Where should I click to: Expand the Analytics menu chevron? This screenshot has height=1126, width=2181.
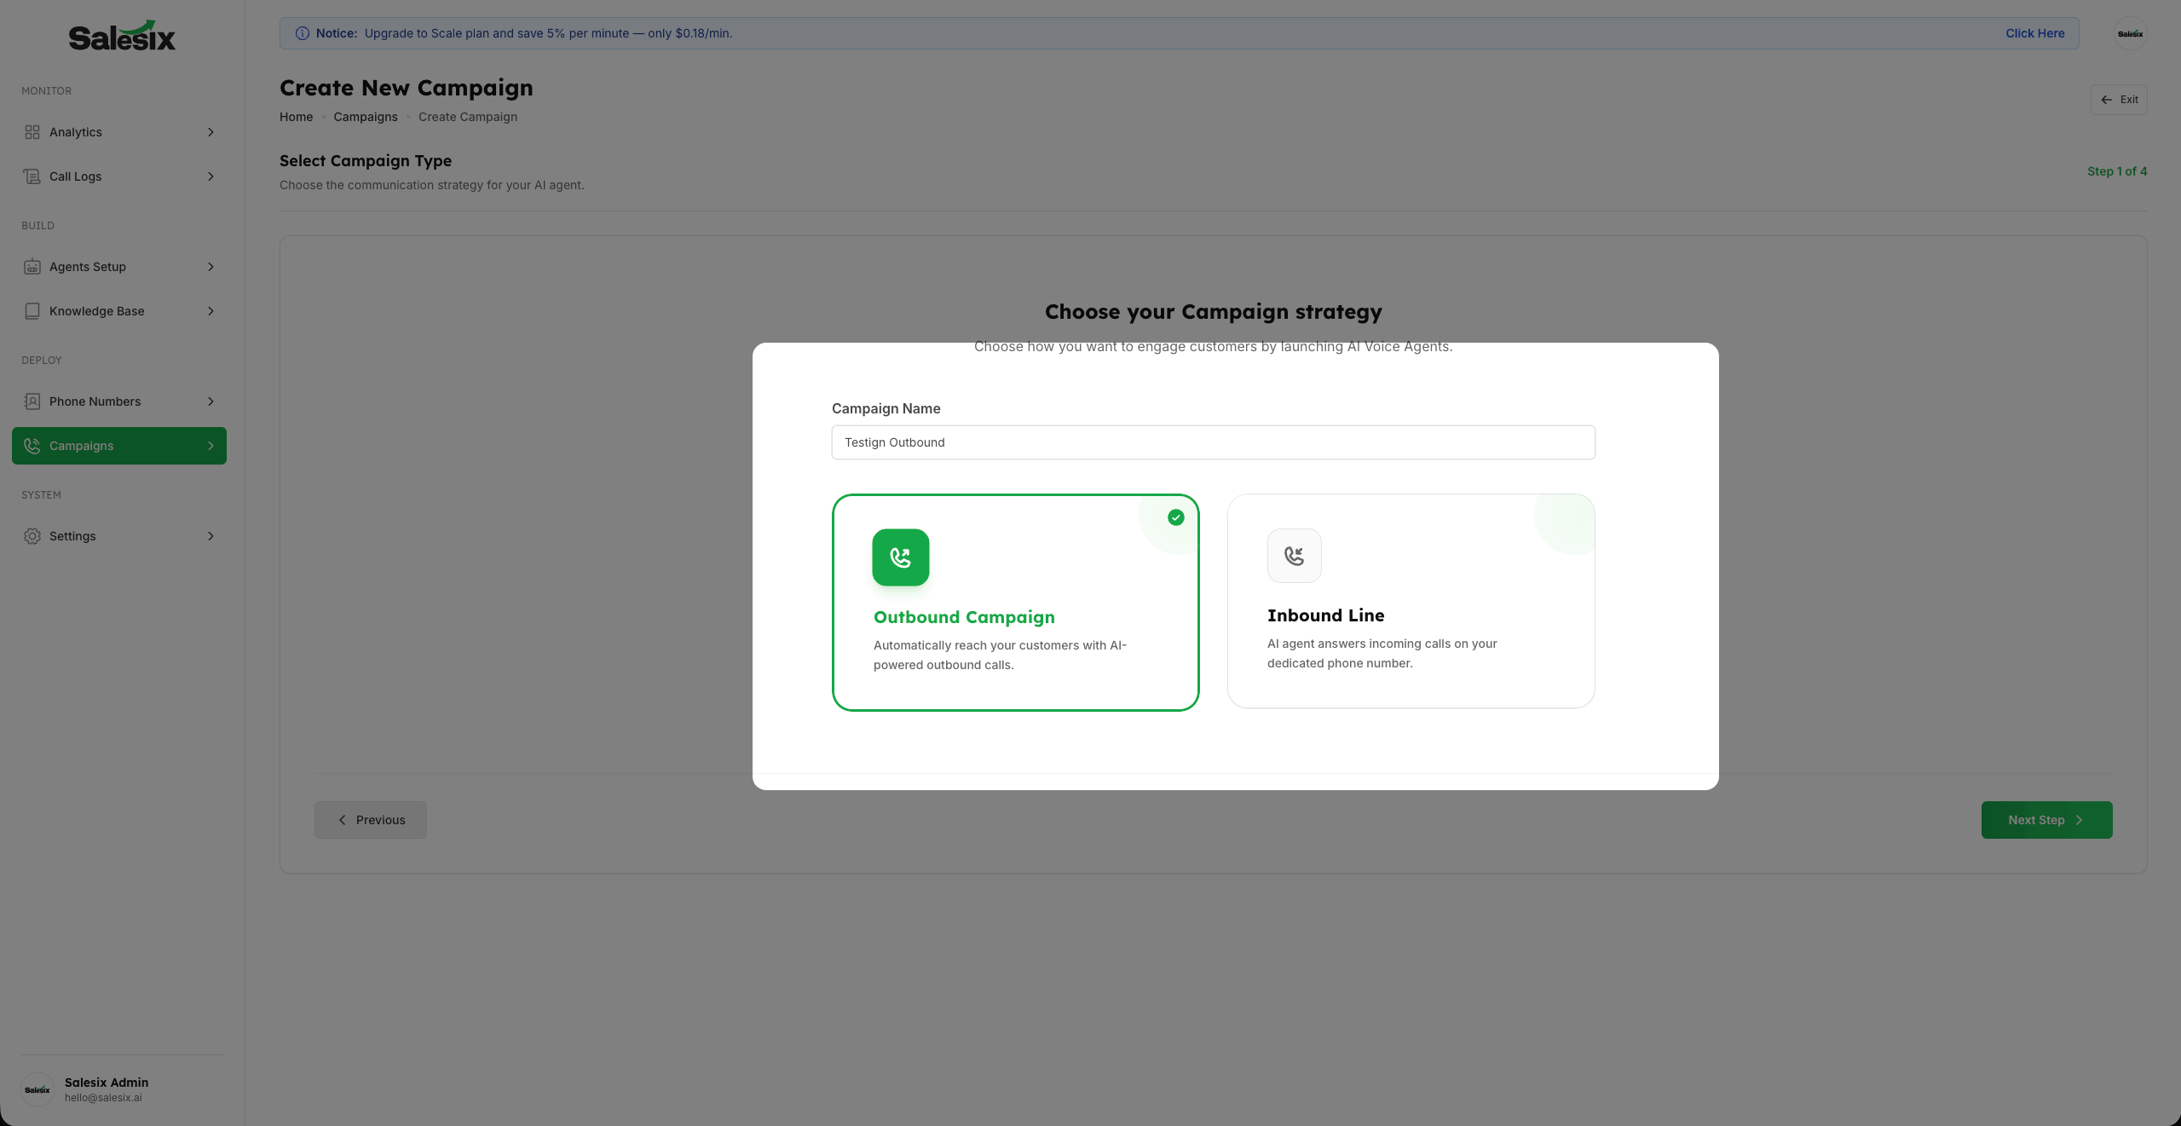click(x=211, y=132)
